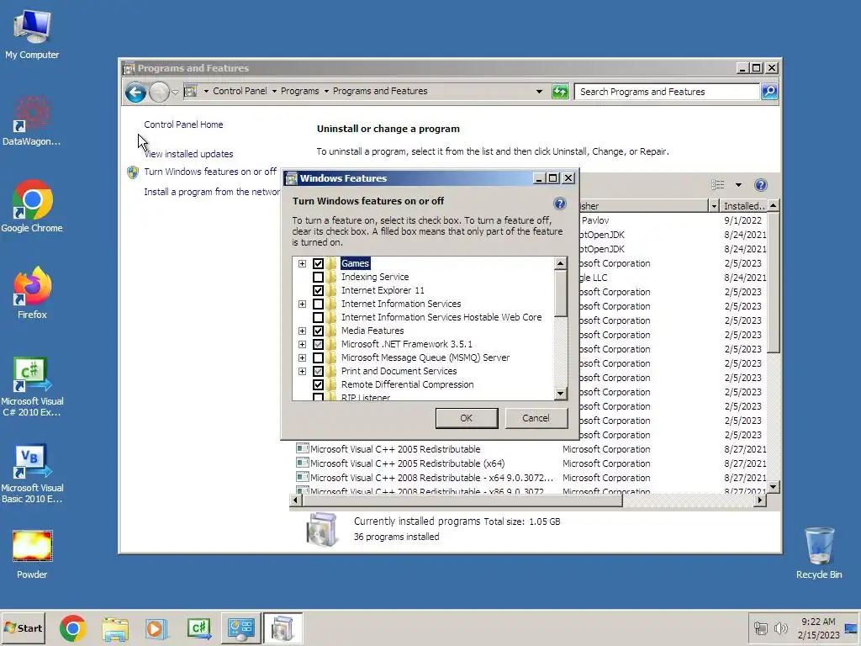Screen dimensions: 861x646
Task: Open the Recycle Bin
Action: click(x=819, y=553)
